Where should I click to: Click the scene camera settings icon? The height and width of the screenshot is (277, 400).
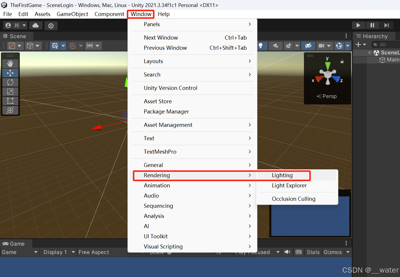click(x=321, y=46)
